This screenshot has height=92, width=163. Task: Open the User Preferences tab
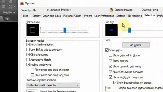click(x=104, y=16)
